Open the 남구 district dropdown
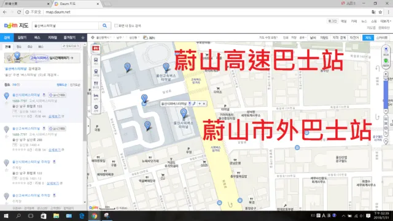The image size is (393, 221). pos(120,37)
